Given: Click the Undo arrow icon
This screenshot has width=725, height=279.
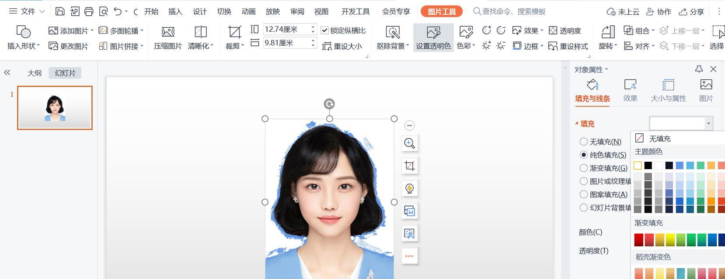Looking at the screenshot, I should pos(118,11).
